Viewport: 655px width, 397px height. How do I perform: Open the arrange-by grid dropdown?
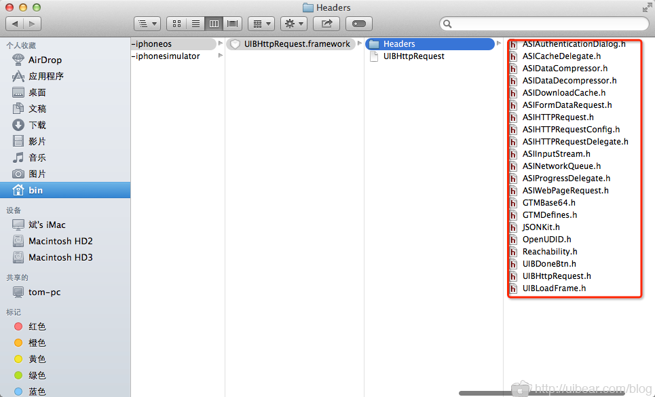click(x=261, y=24)
